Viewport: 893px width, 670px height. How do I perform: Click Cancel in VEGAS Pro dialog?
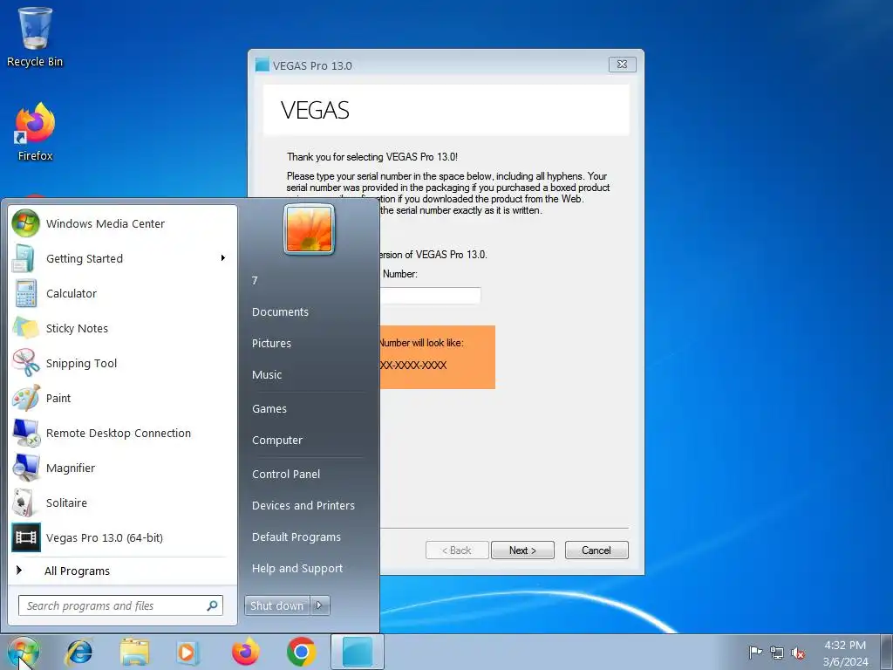pos(596,550)
